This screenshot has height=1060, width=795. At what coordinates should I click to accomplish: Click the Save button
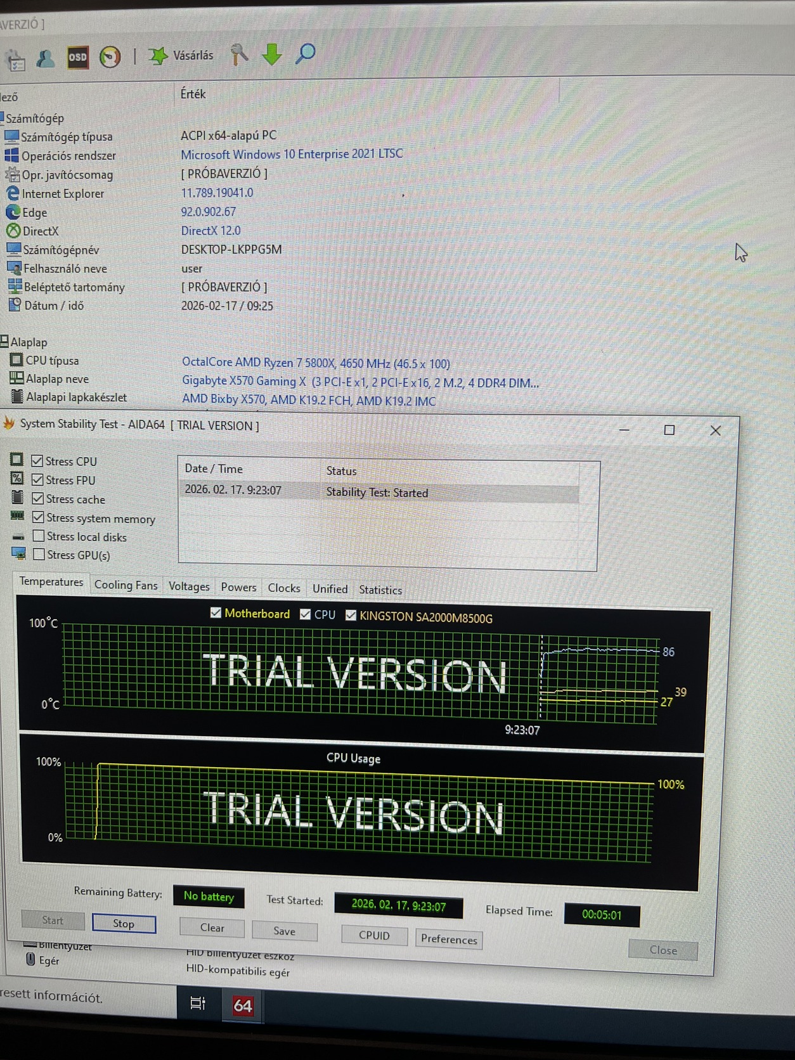click(x=285, y=931)
